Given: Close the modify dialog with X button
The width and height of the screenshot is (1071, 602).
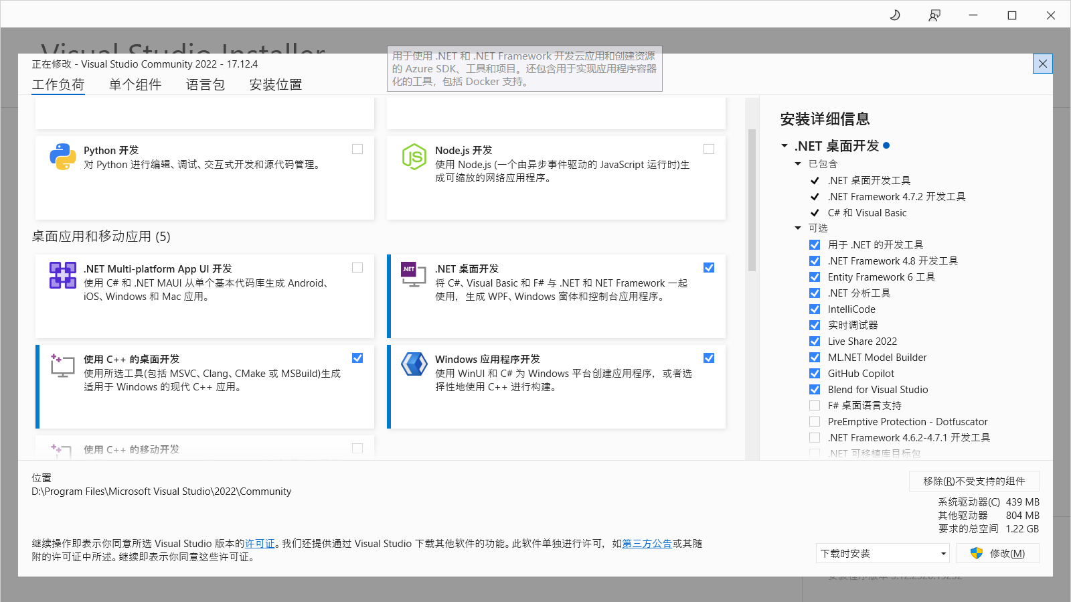Looking at the screenshot, I should pos(1042,64).
